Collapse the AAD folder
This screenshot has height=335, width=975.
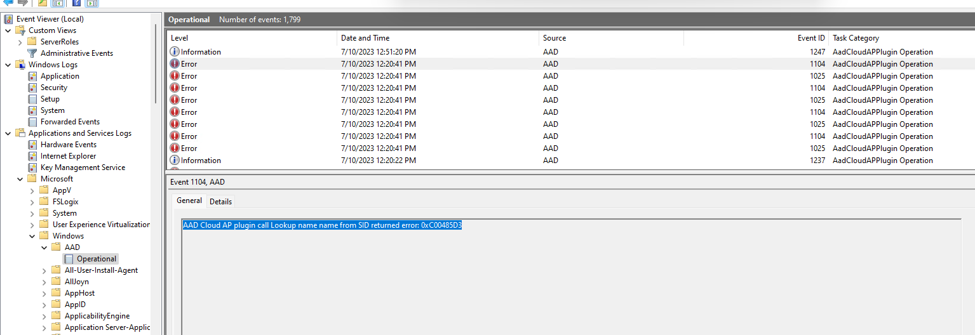44,247
